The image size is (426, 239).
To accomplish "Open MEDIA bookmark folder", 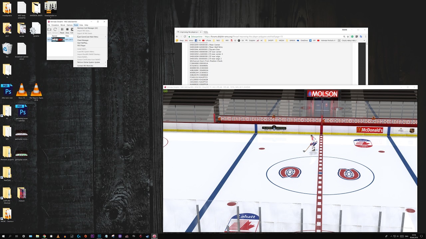I will coord(280,40).
